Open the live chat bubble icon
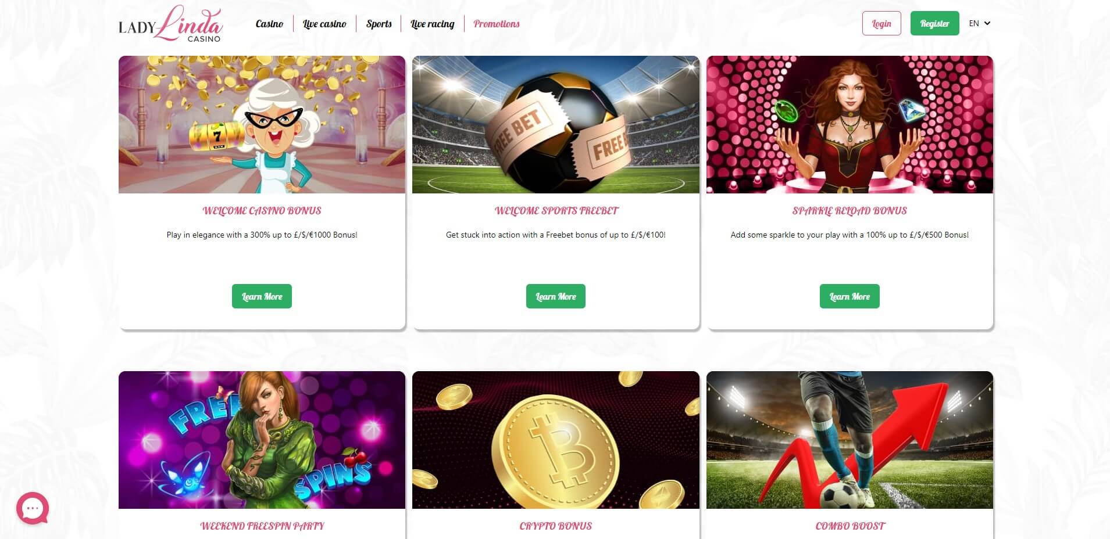The height and width of the screenshot is (539, 1110). (33, 508)
